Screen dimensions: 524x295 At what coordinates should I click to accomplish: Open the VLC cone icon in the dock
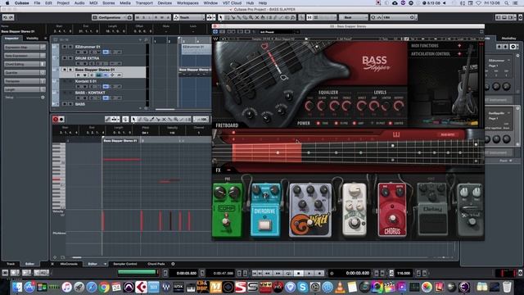coord(340,287)
